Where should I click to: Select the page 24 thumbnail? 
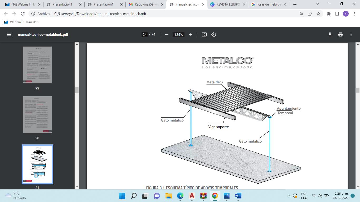37,164
